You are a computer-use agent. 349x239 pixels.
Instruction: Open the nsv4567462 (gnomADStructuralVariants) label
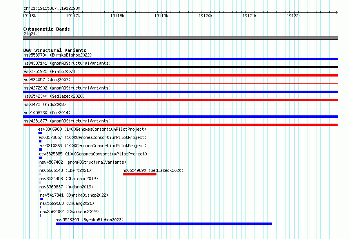[83, 162]
